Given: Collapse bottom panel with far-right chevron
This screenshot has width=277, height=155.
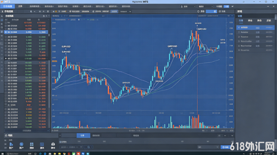Looking at the screenshot, I should 232,136.
